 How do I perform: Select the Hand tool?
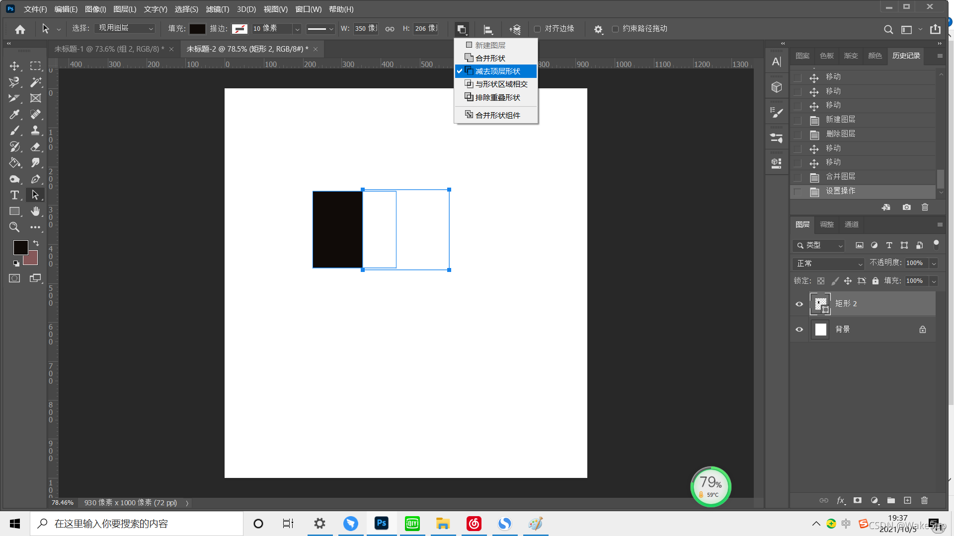coord(35,211)
